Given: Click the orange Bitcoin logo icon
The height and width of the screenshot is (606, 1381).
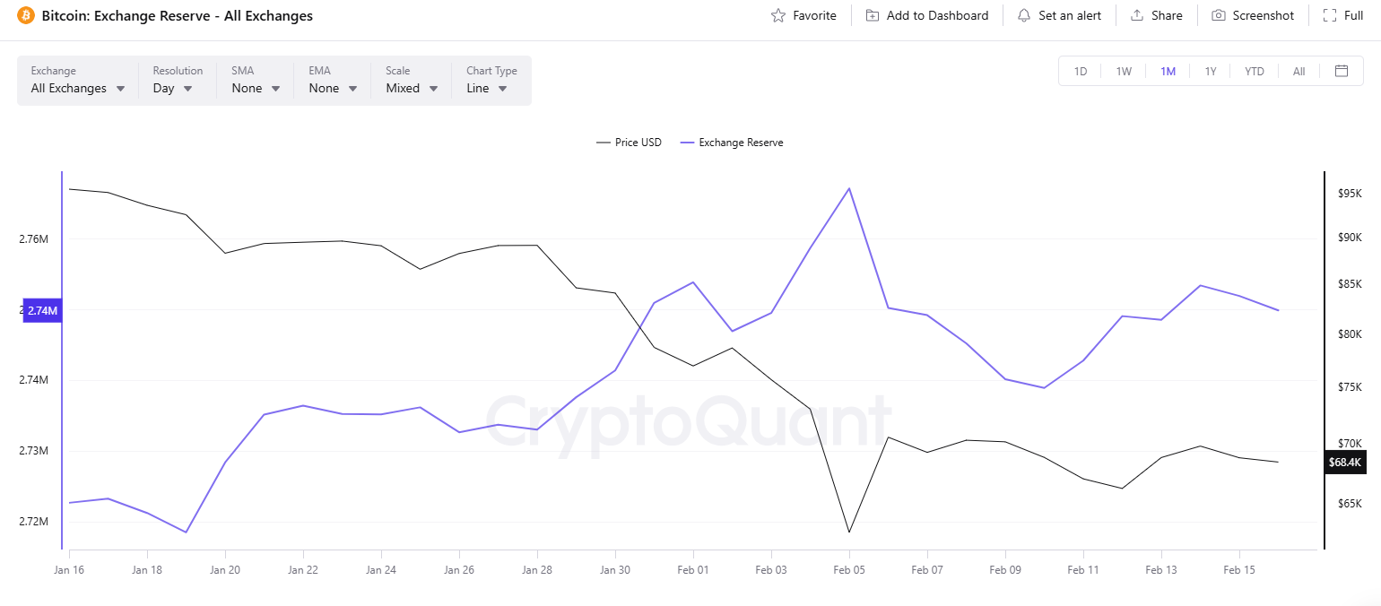Looking at the screenshot, I should [25, 15].
